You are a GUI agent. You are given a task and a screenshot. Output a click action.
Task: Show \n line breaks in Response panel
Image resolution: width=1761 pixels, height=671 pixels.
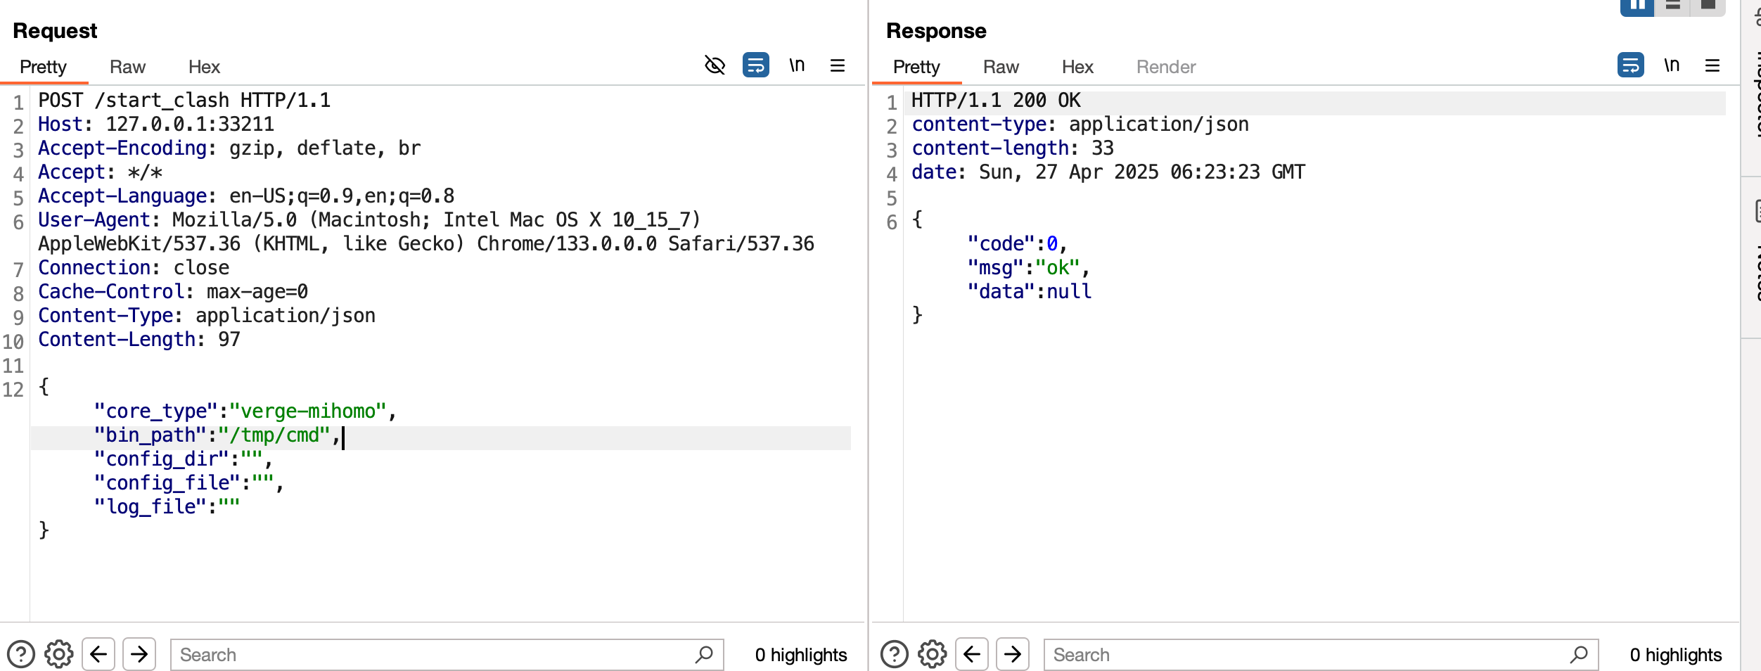coord(1671,65)
